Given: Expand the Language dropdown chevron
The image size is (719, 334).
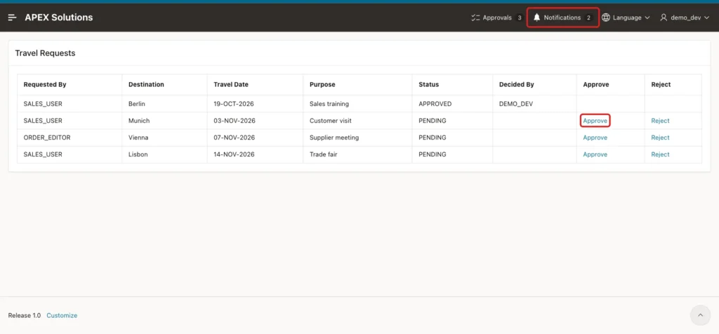Looking at the screenshot, I should [x=647, y=18].
